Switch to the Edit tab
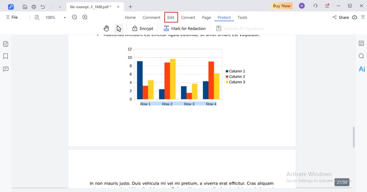Screen dimensions: 367x192 click(x=171, y=17)
